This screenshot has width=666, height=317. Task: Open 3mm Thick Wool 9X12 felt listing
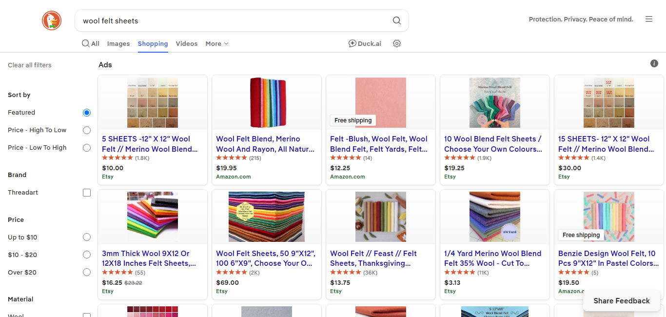pyautogui.click(x=149, y=258)
